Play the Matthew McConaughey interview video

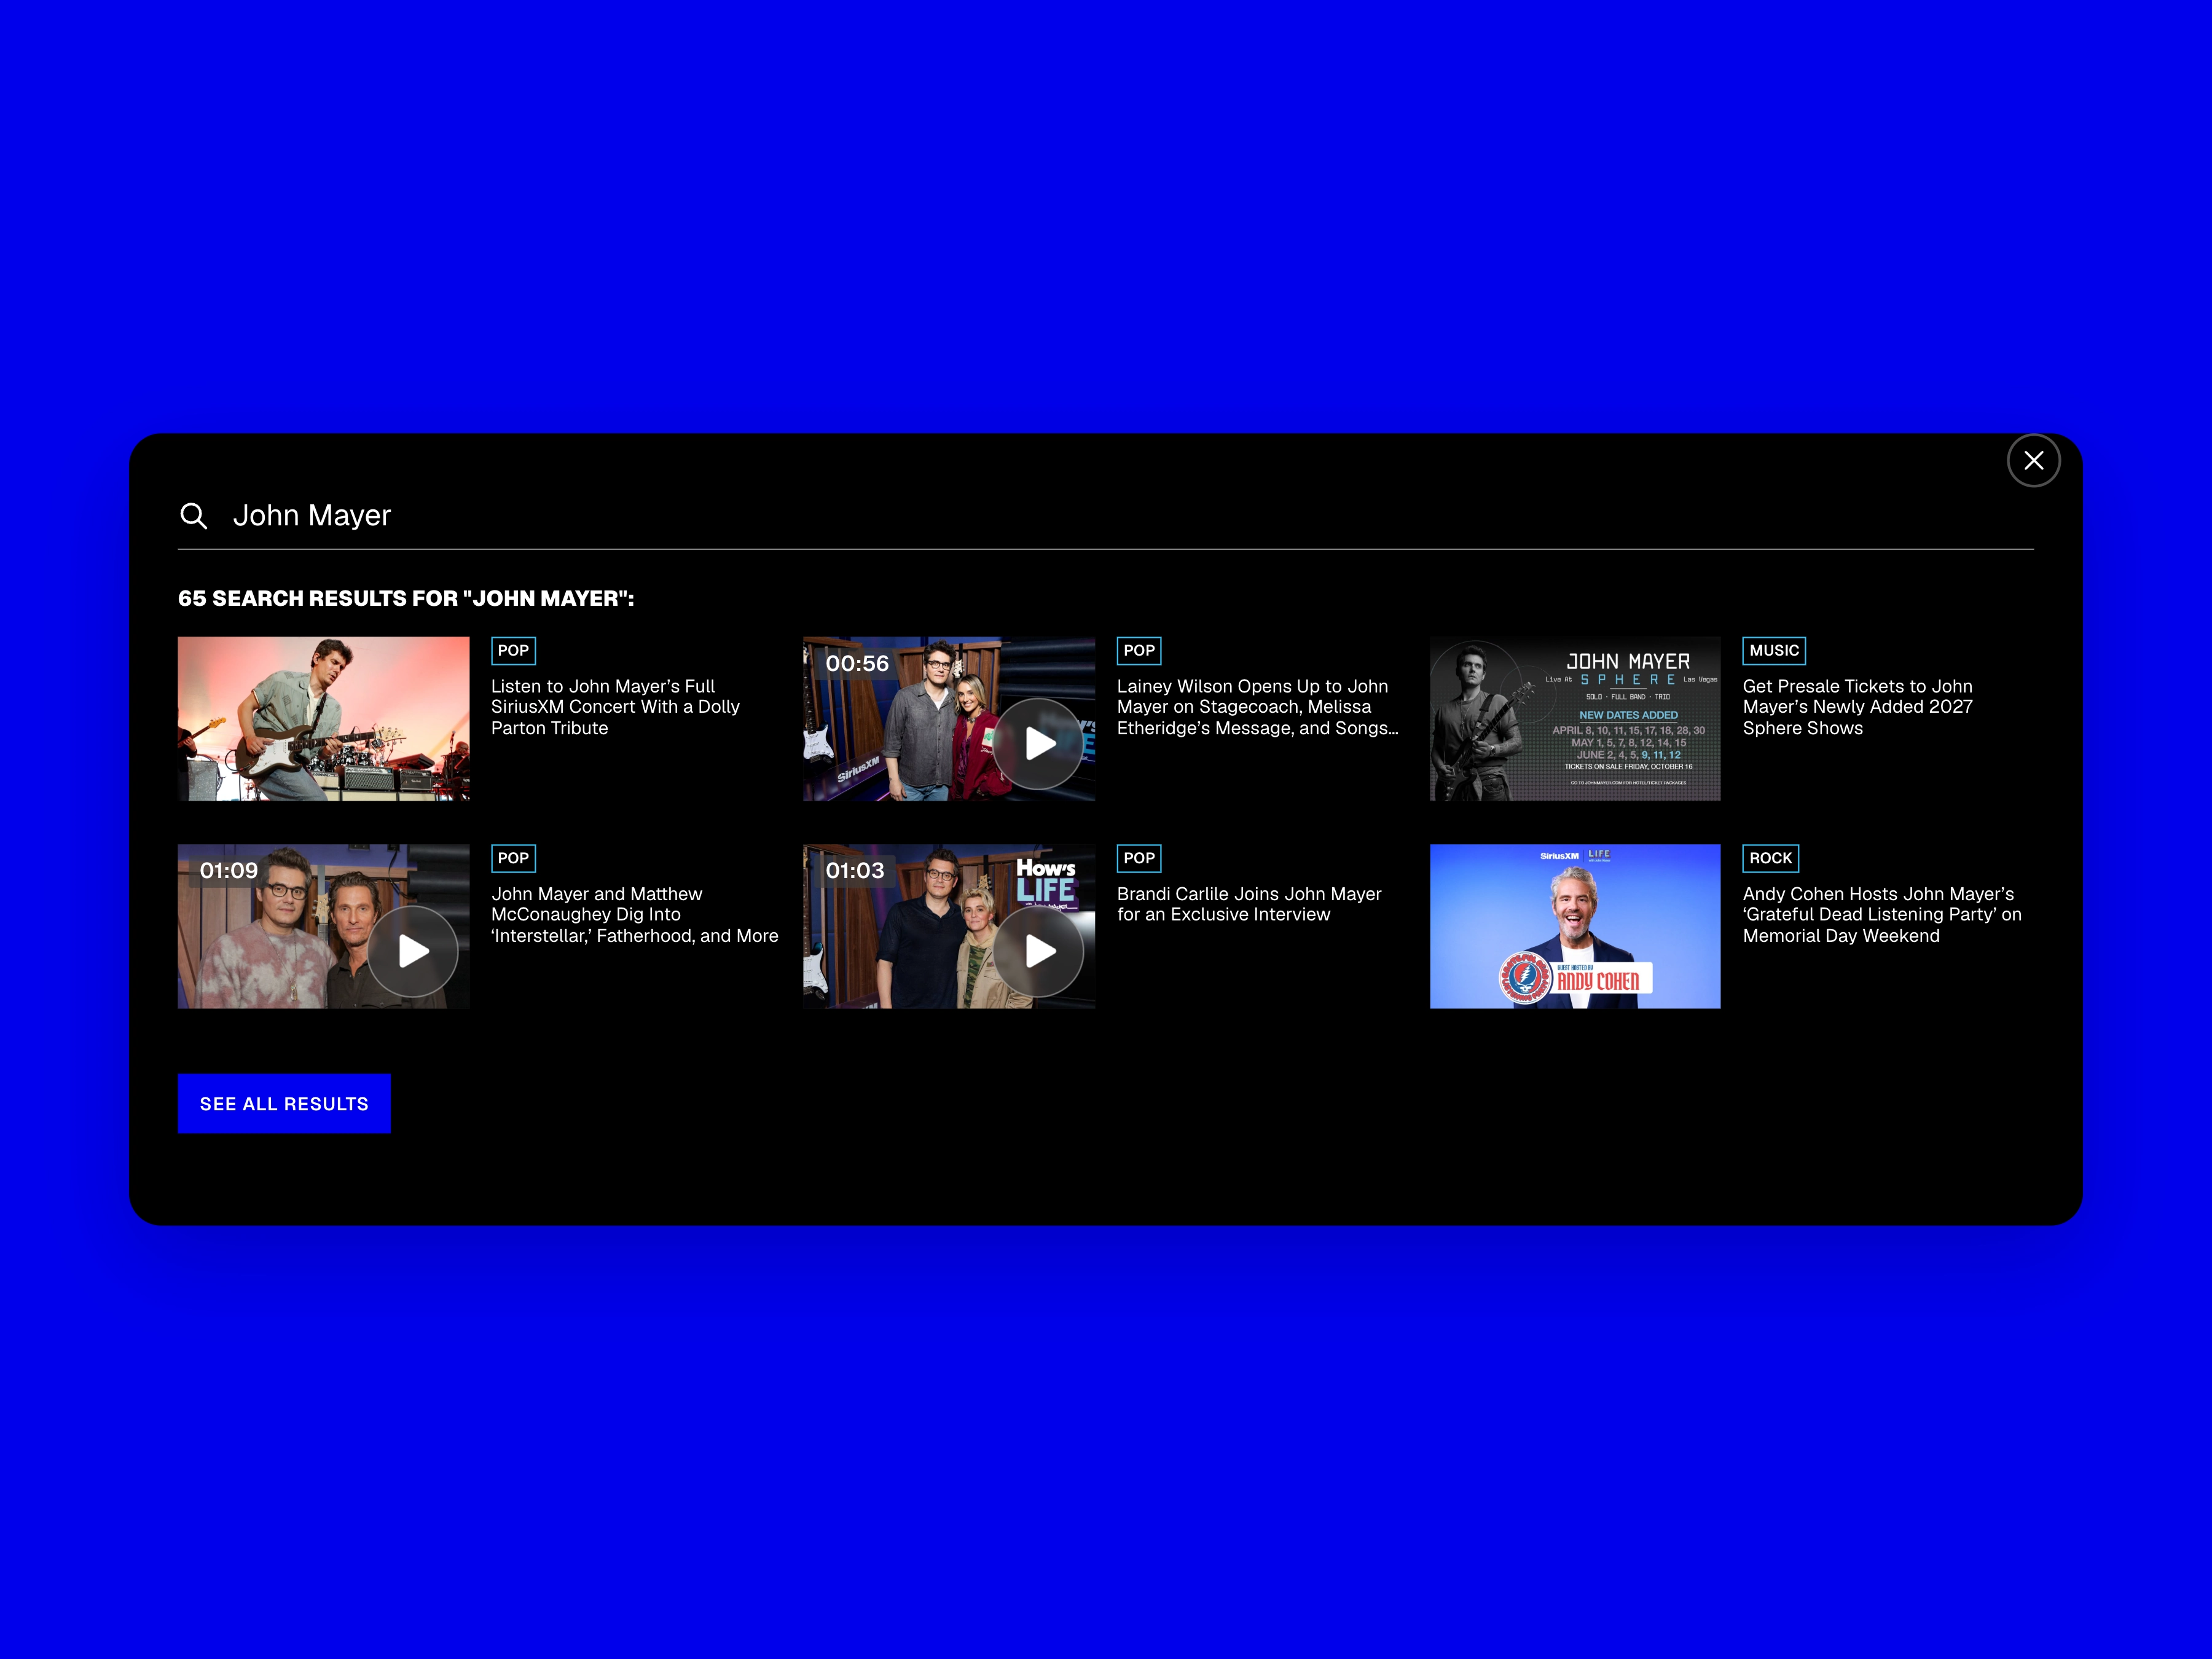click(413, 951)
